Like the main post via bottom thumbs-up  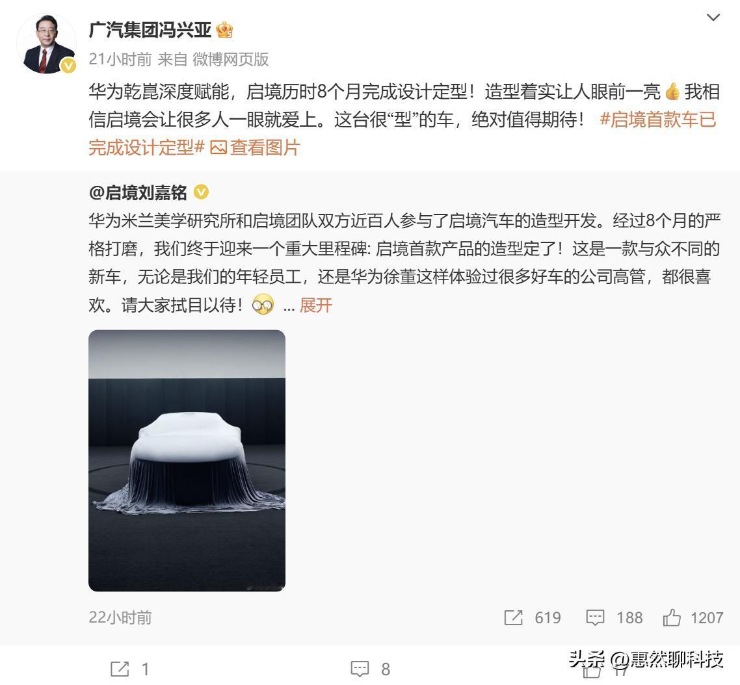(x=592, y=671)
